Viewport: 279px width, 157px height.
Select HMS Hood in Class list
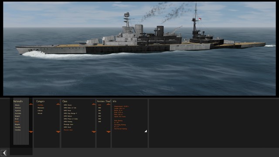pos(67,127)
